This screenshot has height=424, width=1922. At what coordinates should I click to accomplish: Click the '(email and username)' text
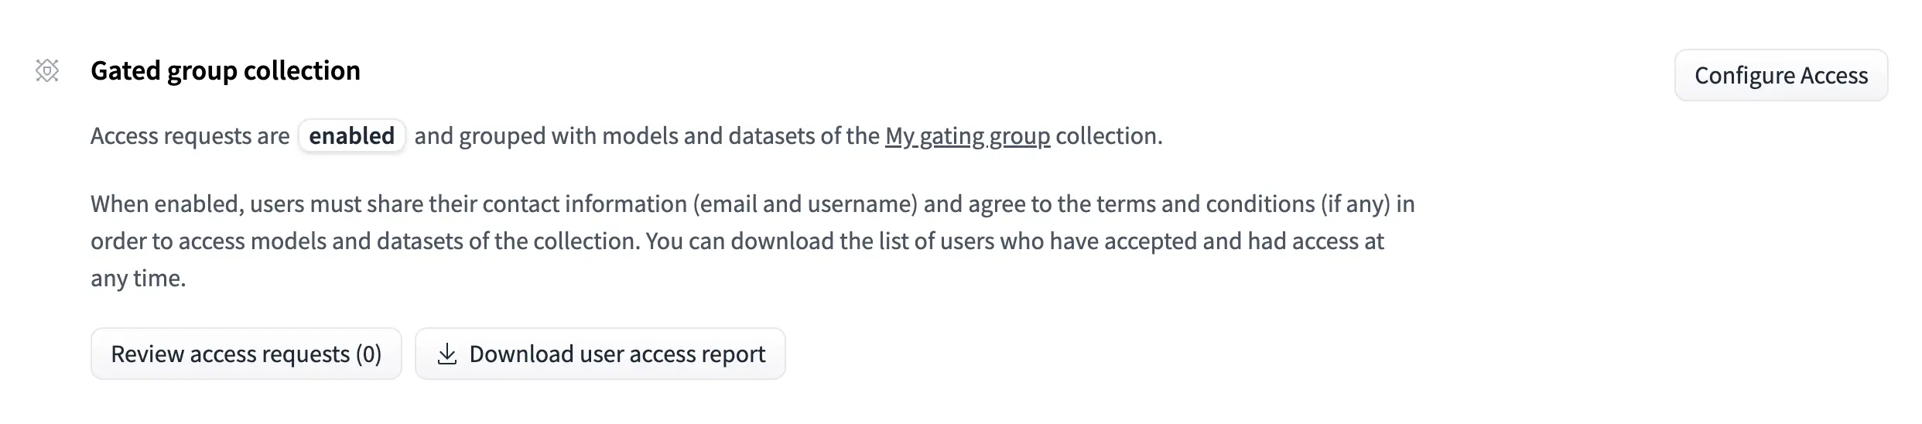pos(805,204)
